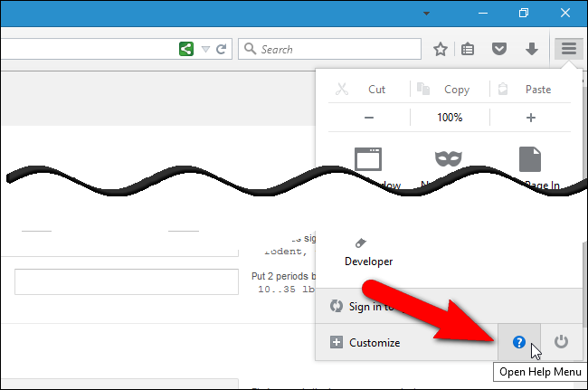The image size is (588, 390).
Task: Click the empty text box on the page
Action: point(127,281)
